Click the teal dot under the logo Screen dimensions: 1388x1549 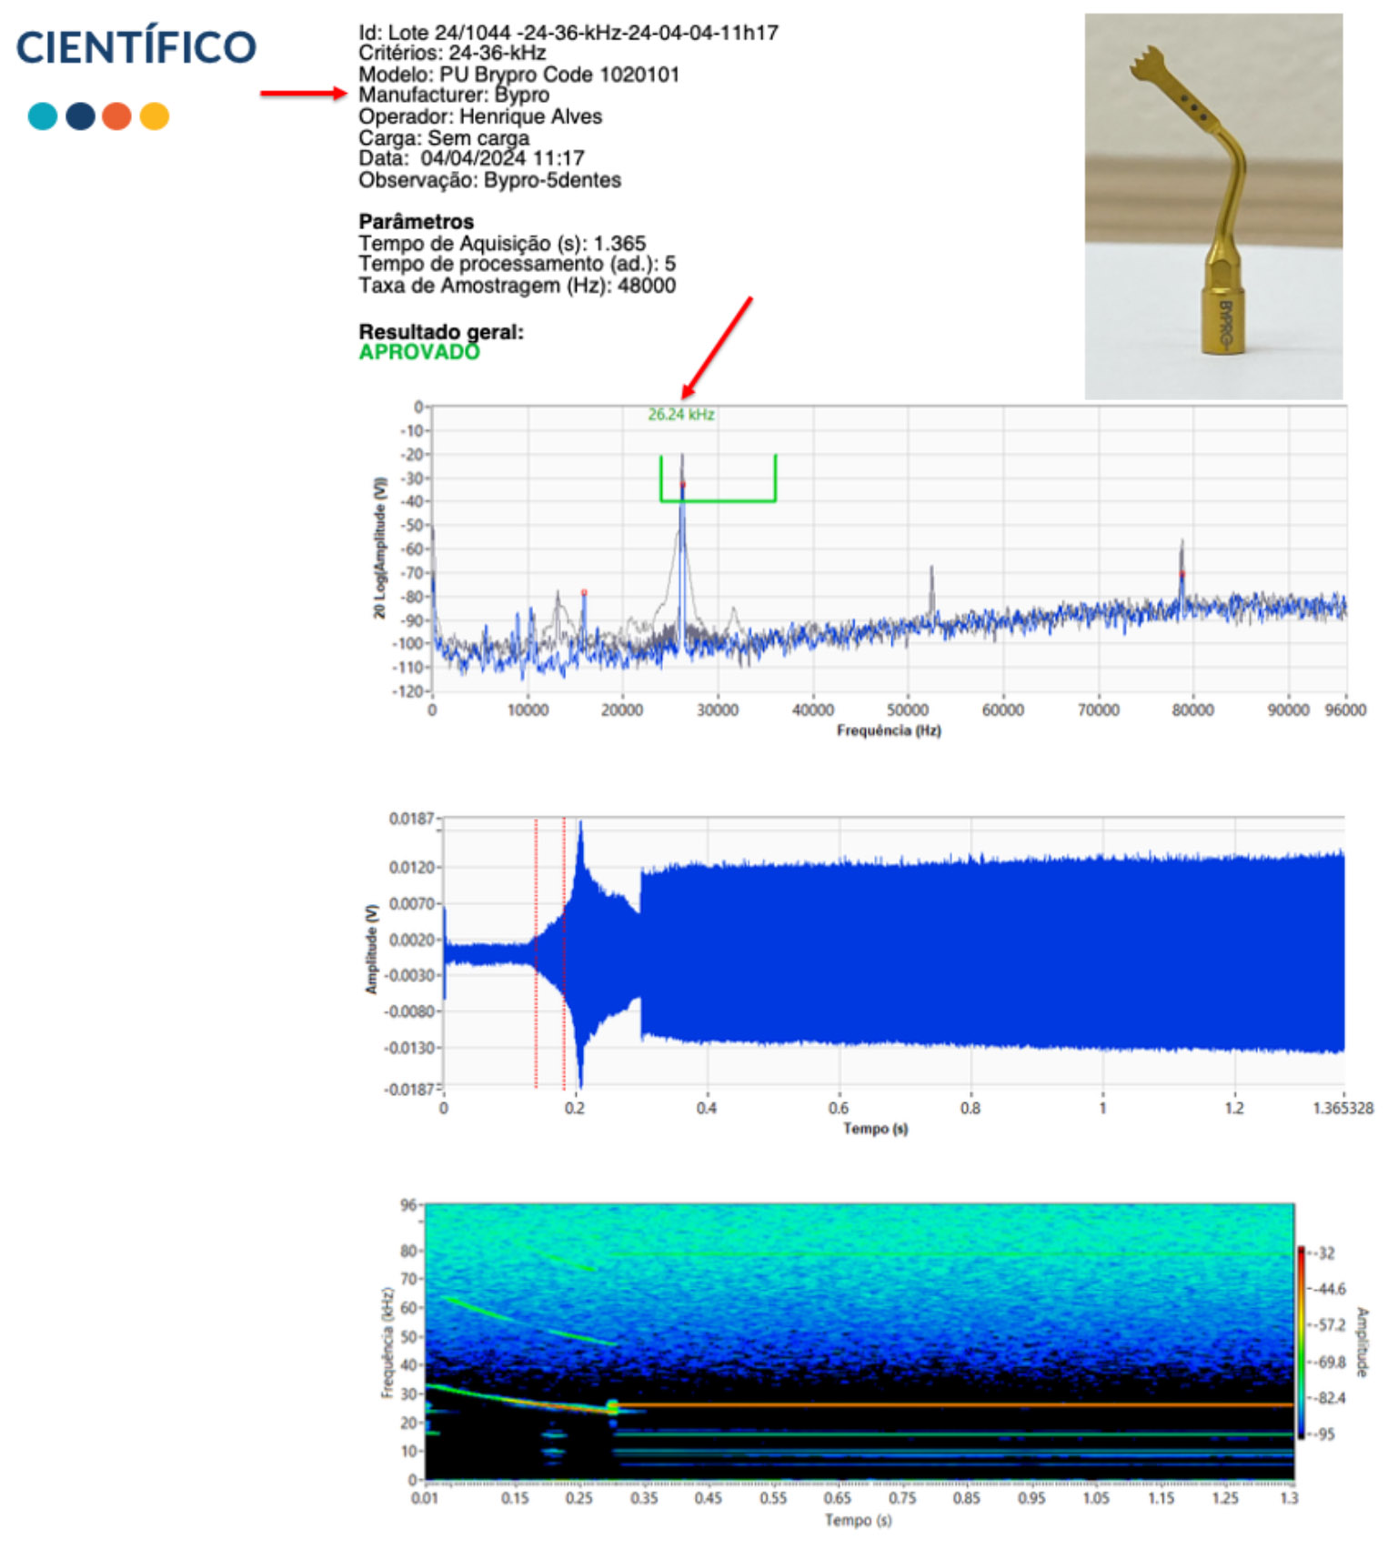43,116
